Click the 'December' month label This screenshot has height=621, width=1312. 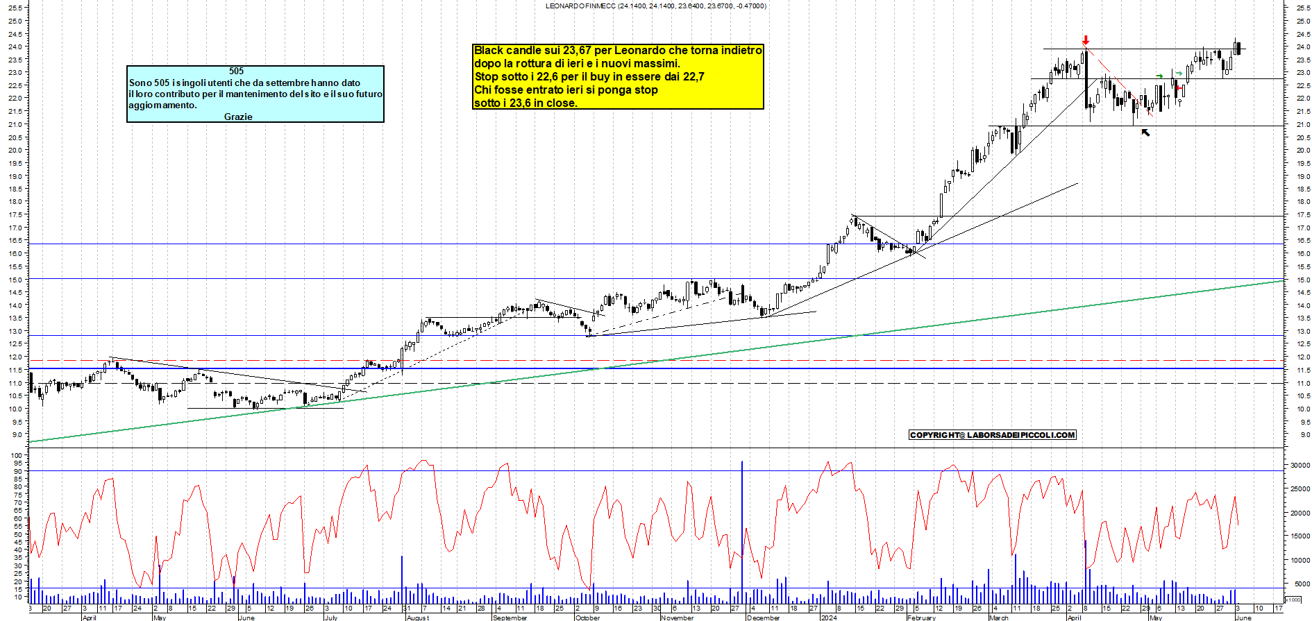[764, 618]
